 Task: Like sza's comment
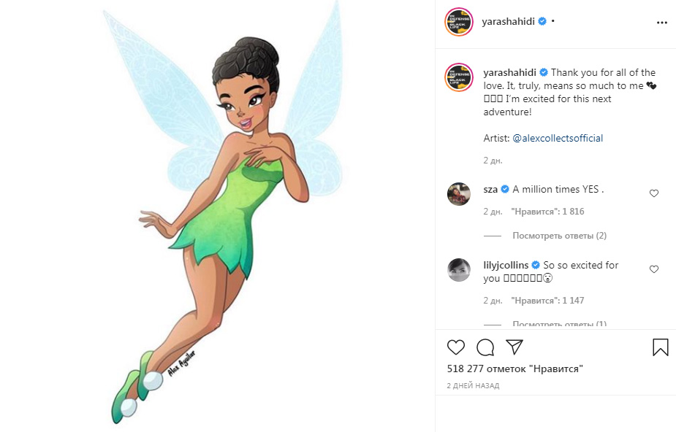(x=654, y=193)
